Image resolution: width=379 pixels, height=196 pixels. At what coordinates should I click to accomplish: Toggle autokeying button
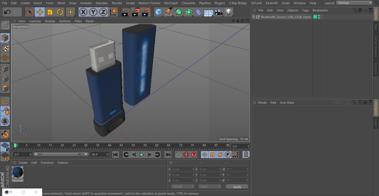[186, 155]
